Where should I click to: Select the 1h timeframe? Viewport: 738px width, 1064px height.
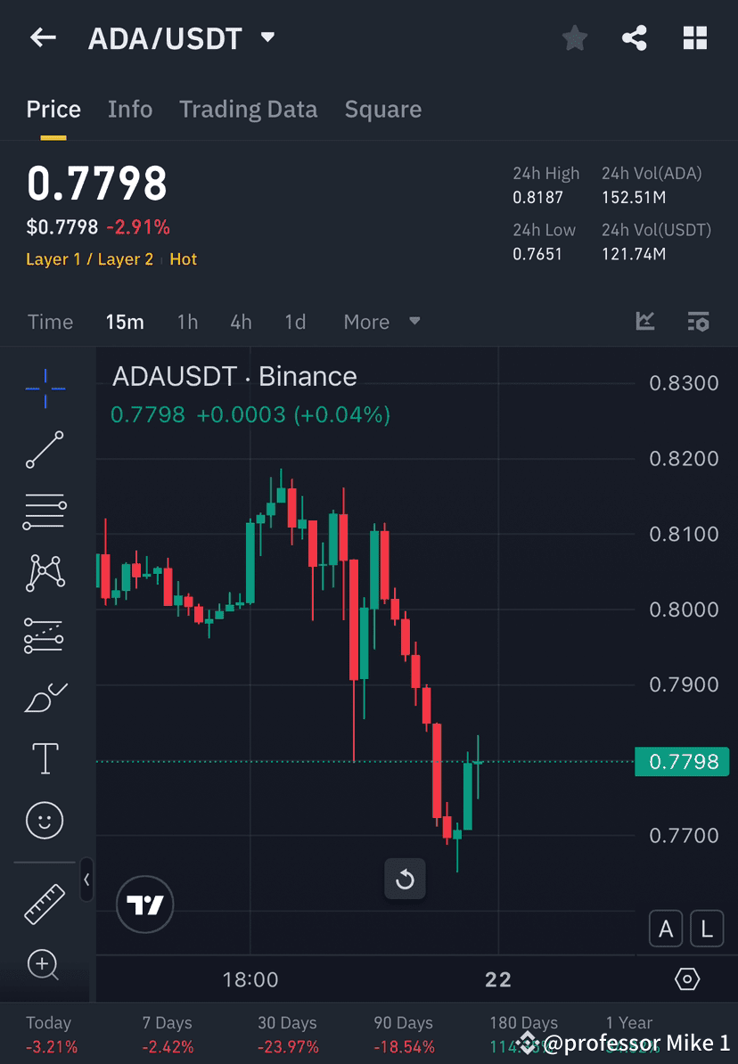(x=187, y=322)
